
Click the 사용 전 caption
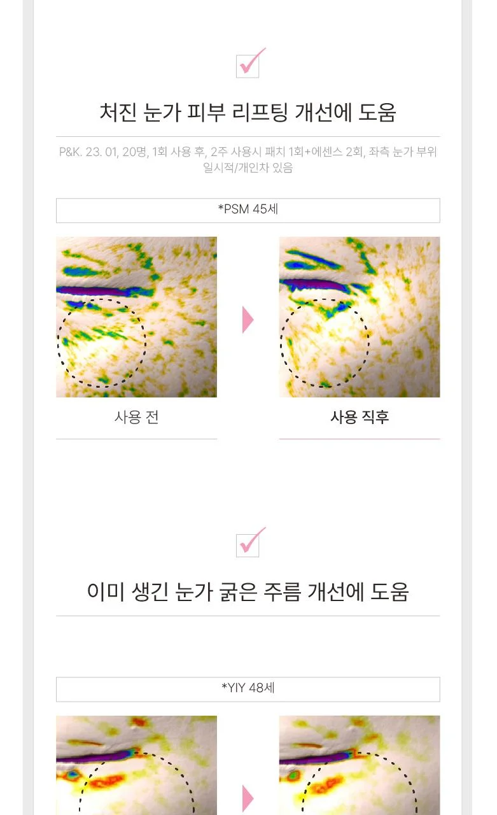136,417
